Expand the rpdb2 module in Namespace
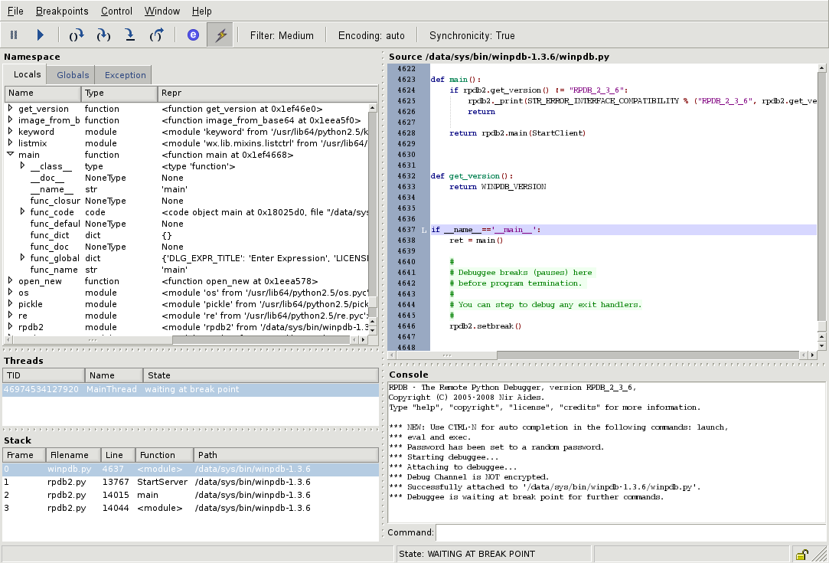The image size is (829, 563). 11,327
